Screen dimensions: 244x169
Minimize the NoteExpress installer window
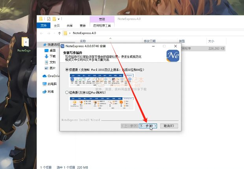153,46
